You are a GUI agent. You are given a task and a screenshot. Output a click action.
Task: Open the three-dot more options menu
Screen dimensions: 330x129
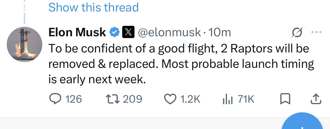[316, 32]
